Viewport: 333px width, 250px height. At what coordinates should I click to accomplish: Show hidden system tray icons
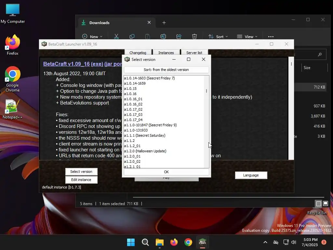click(265, 242)
